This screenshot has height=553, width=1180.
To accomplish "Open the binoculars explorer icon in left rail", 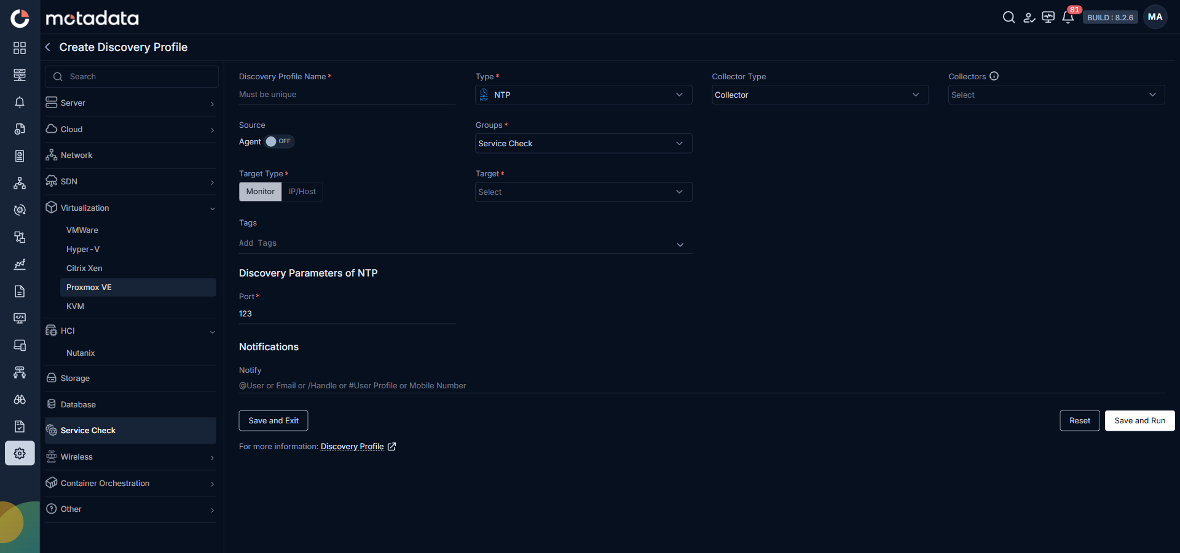I will tap(20, 399).
